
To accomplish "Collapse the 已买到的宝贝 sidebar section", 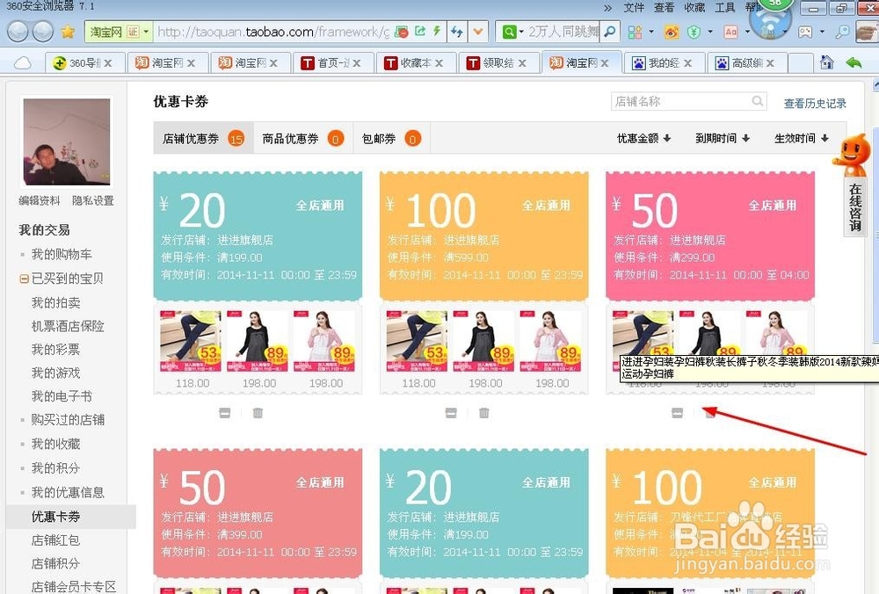I will click(24, 279).
